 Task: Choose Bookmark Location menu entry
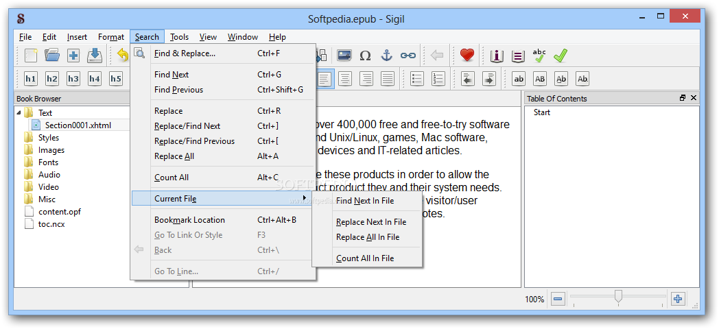[x=223, y=220]
